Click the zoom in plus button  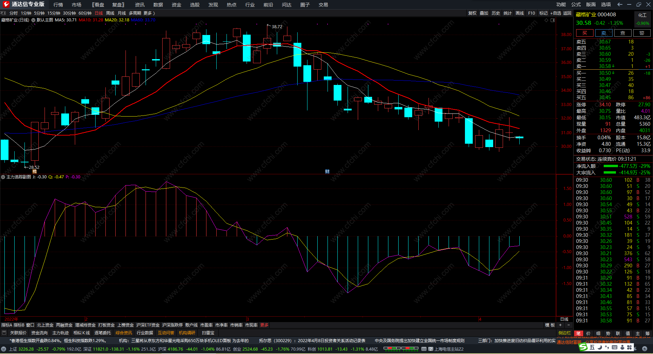coord(560,325)
